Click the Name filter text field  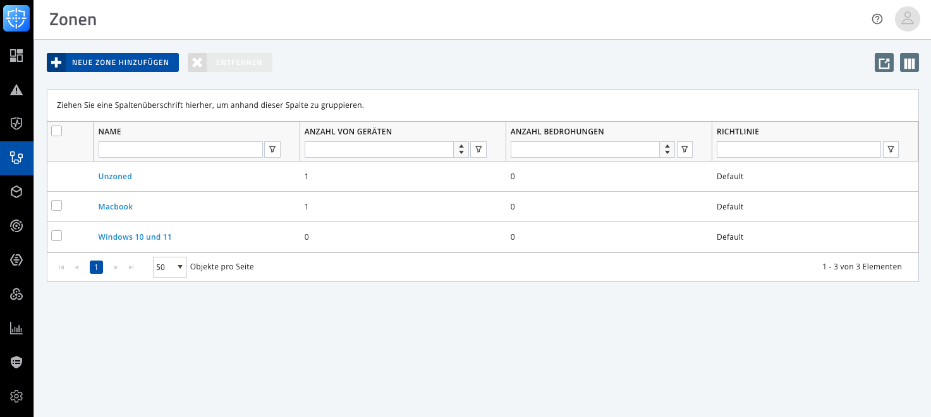pyautogui.click(x=180, y=150)
